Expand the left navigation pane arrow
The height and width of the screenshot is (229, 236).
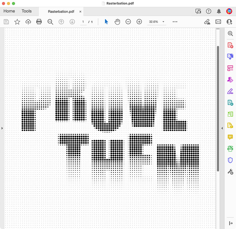(2, 128)
